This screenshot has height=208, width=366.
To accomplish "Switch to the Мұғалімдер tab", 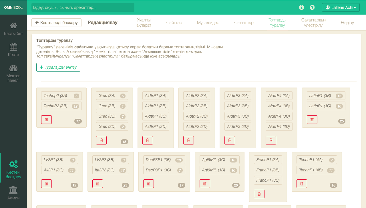I will click(x=208, y=23).
